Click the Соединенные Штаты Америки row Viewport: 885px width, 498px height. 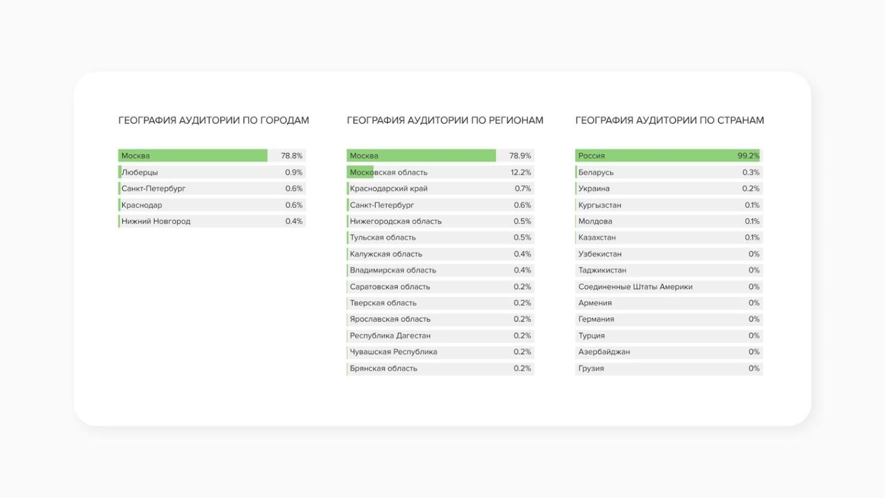[668, 286]
